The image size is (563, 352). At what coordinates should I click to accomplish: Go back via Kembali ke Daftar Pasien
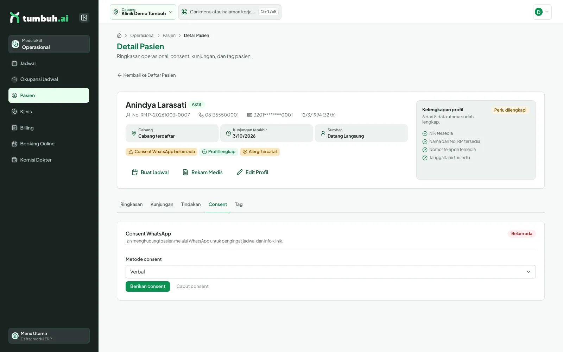tap(146, 75)
